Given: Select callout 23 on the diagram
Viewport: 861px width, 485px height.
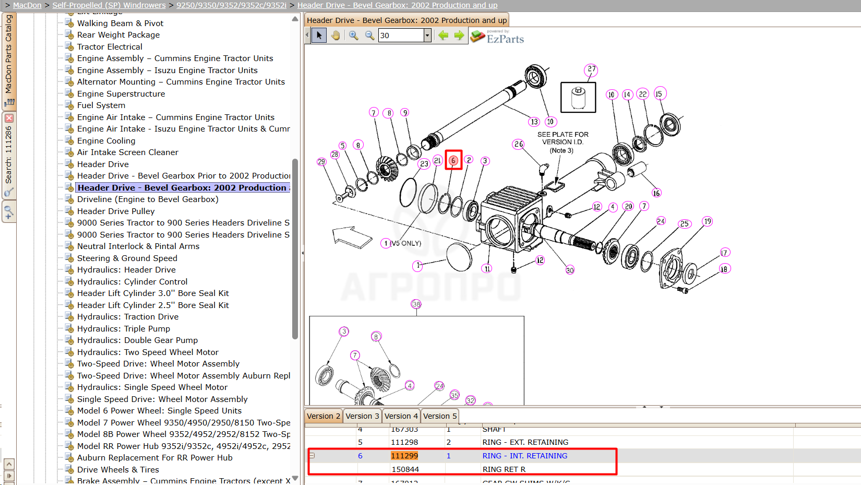Looking at the screenshot, I should 424,164.
